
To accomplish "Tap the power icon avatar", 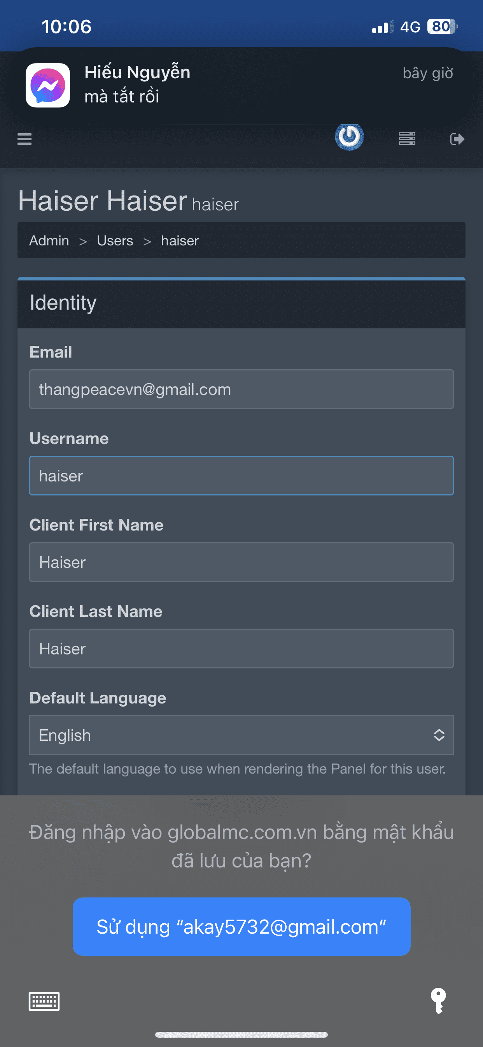I will coord(349,137).
